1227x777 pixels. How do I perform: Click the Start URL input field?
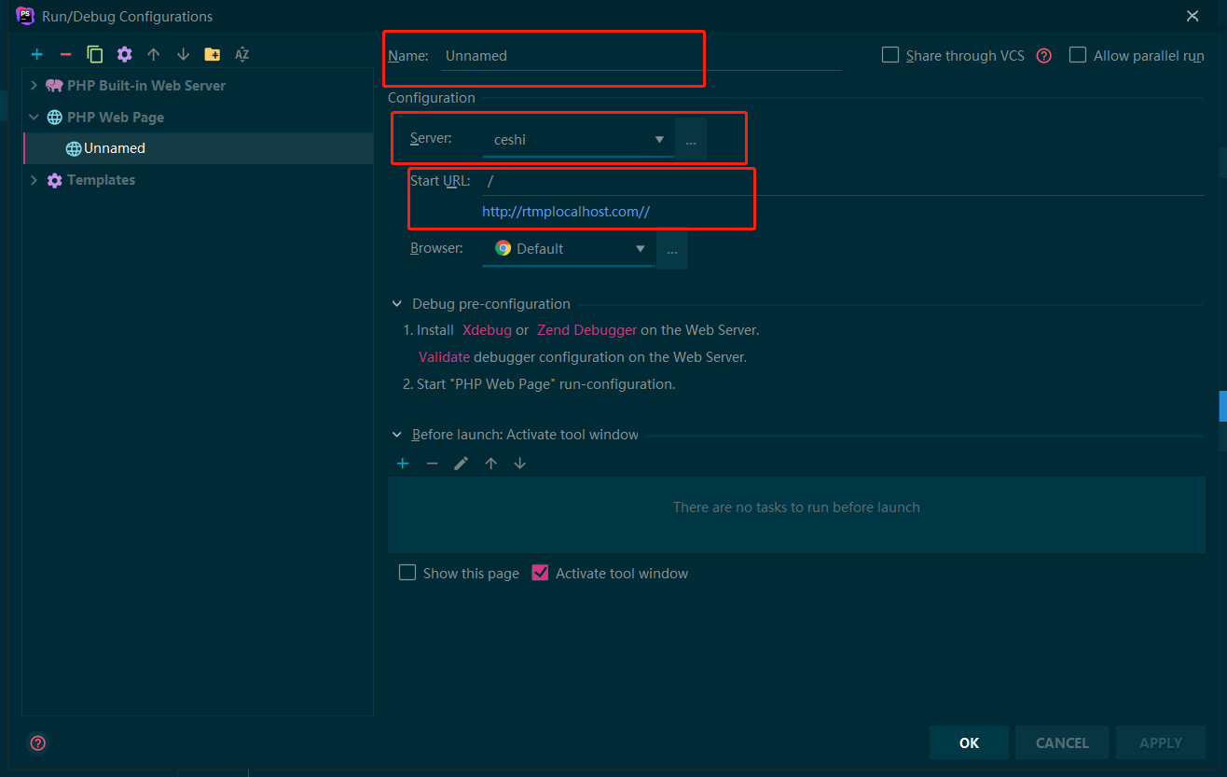point(843,181)
